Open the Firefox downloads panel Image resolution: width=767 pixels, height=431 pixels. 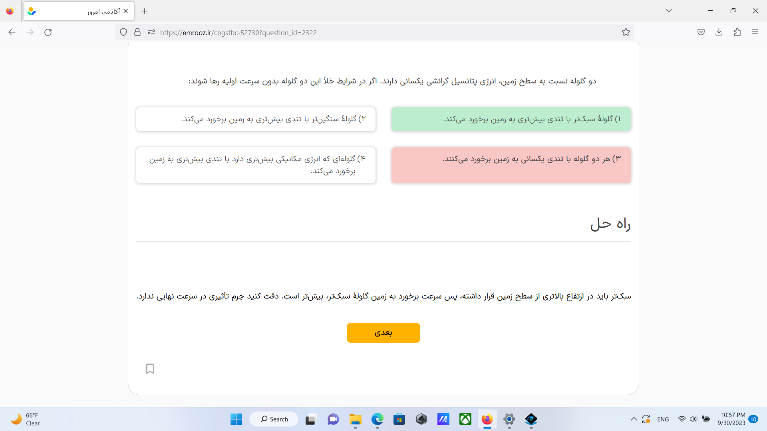719,32
